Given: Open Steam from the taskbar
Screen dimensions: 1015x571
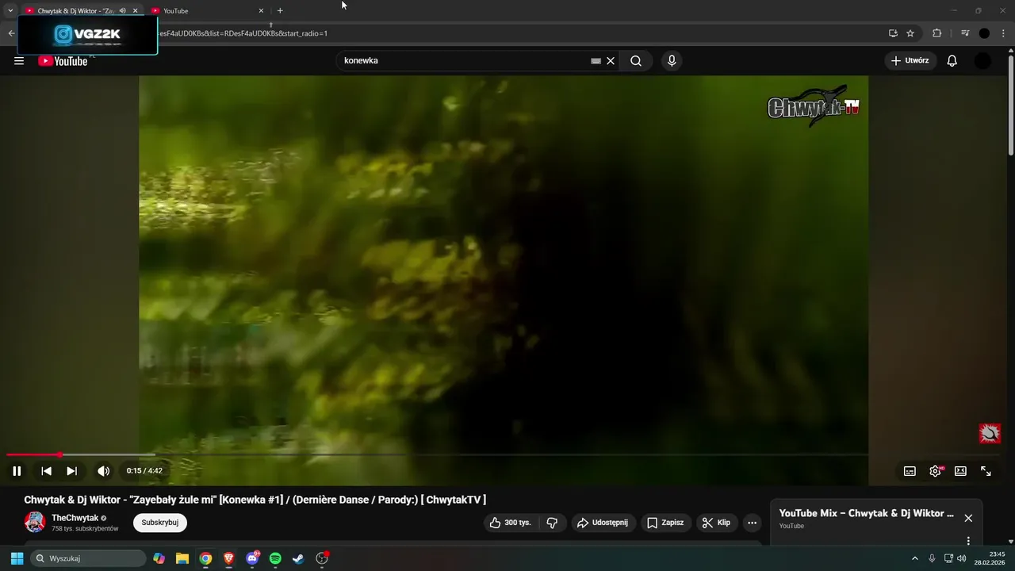Looking at the screenshot, I should pos(298,558).
